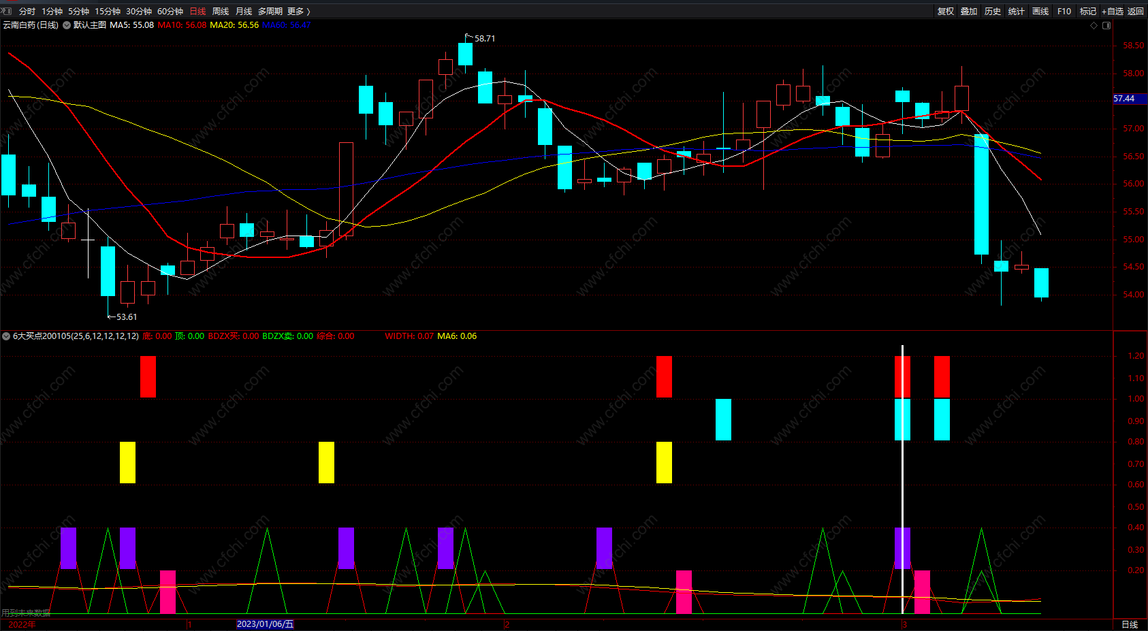Add stock via +自选 button
The height and width of the screenshot is (631, 1148).
(1113, 12)
